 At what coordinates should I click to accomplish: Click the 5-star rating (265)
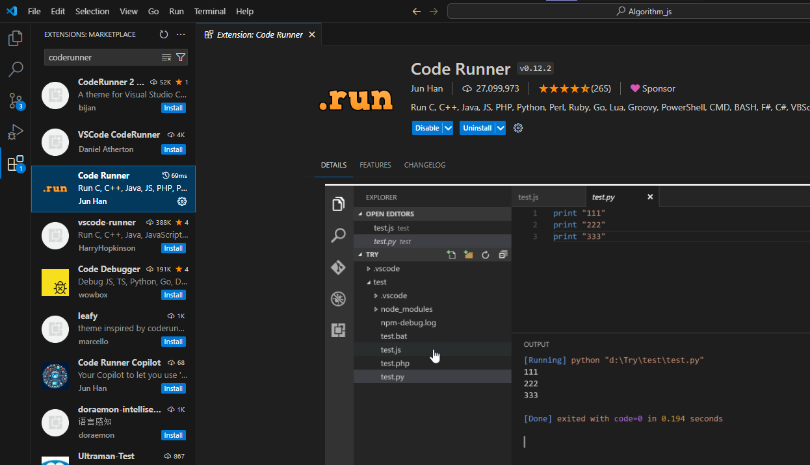(575, 88)
